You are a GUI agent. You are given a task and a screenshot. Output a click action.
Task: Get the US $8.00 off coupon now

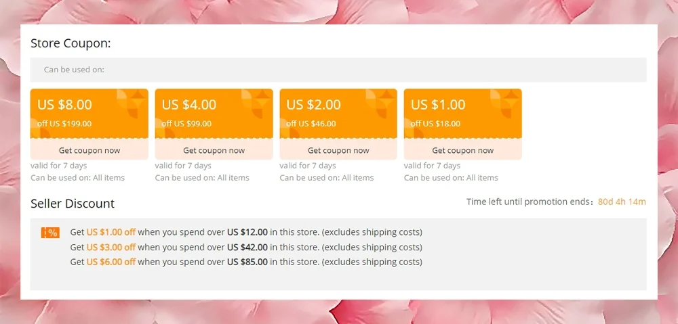[x=89, y=150]
